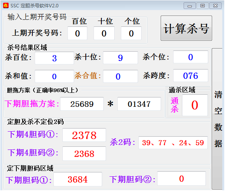This screenshot has width=225, height=193.
Task: Click 下期4胆码② field showing 2368
Action: (x=84, y=153)
